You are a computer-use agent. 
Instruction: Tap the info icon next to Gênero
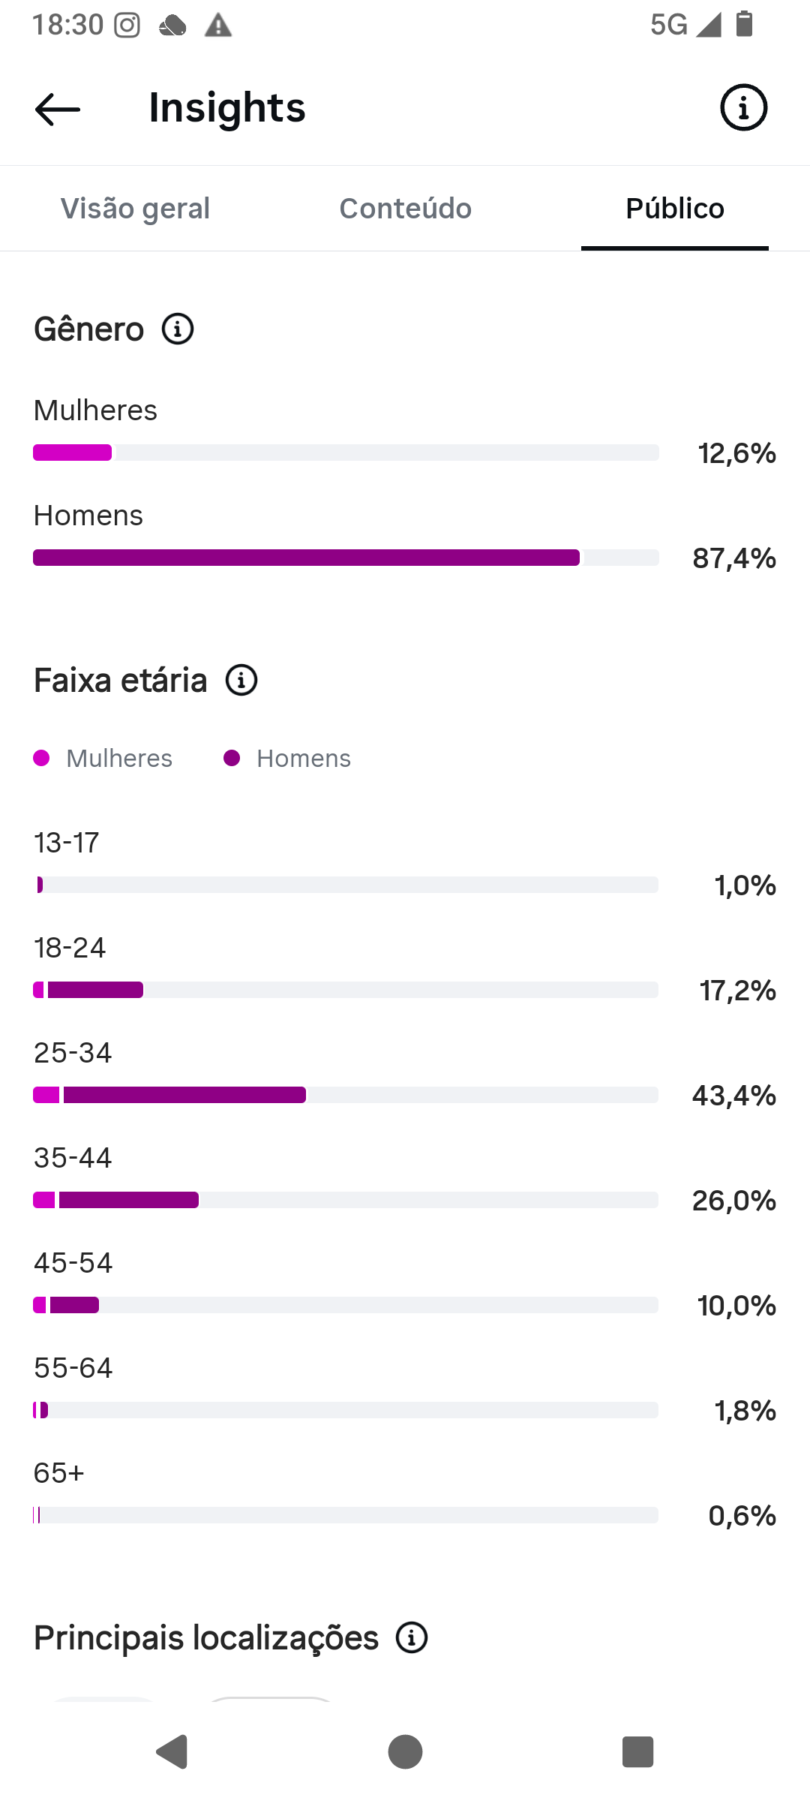[x=178, y=329]
